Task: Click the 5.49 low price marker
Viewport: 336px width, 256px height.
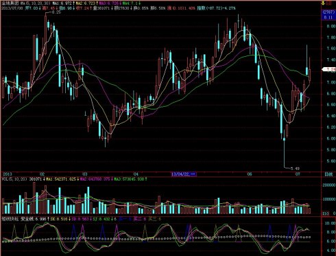Action: pyautogui.click(x=295, y=168)
